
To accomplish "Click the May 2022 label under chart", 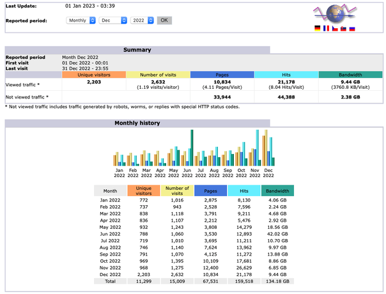I will click(174, 173).
